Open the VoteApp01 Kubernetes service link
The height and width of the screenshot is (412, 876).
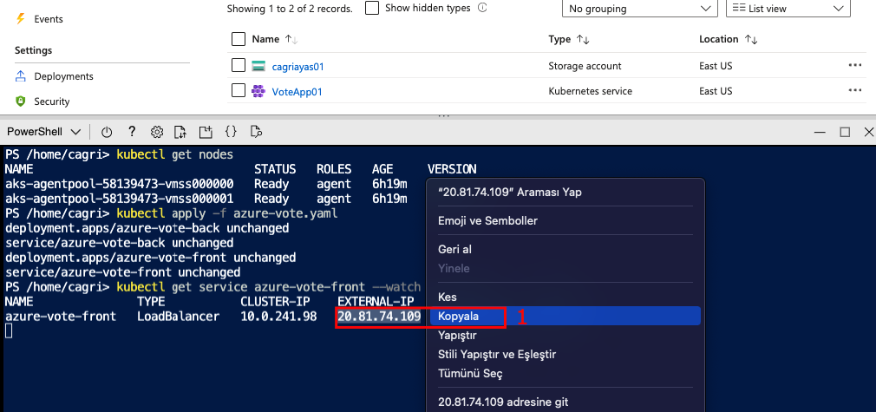pos(297,91)
